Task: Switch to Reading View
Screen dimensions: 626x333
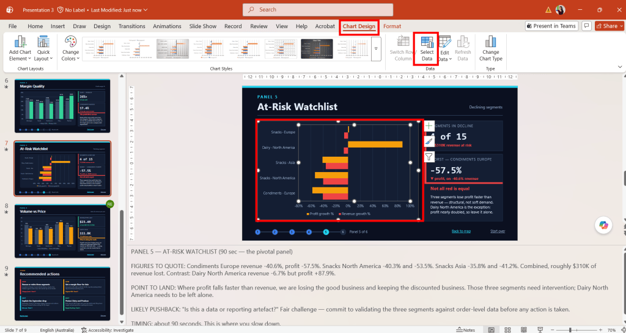Action: click(x=524, y=330)
